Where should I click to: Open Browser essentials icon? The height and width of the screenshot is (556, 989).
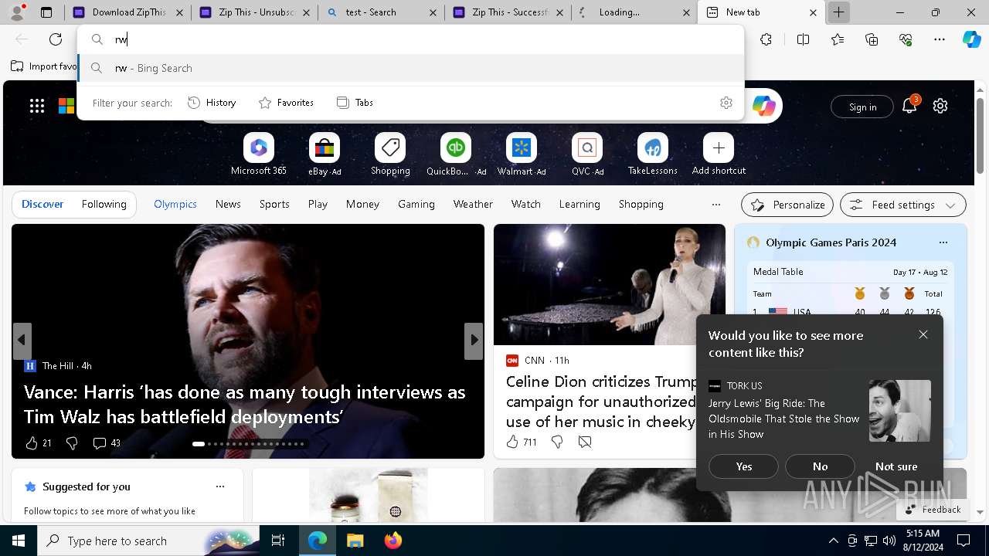(906, 39)
